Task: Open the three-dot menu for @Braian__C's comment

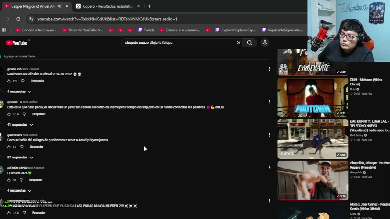Action: coord(269,102)
